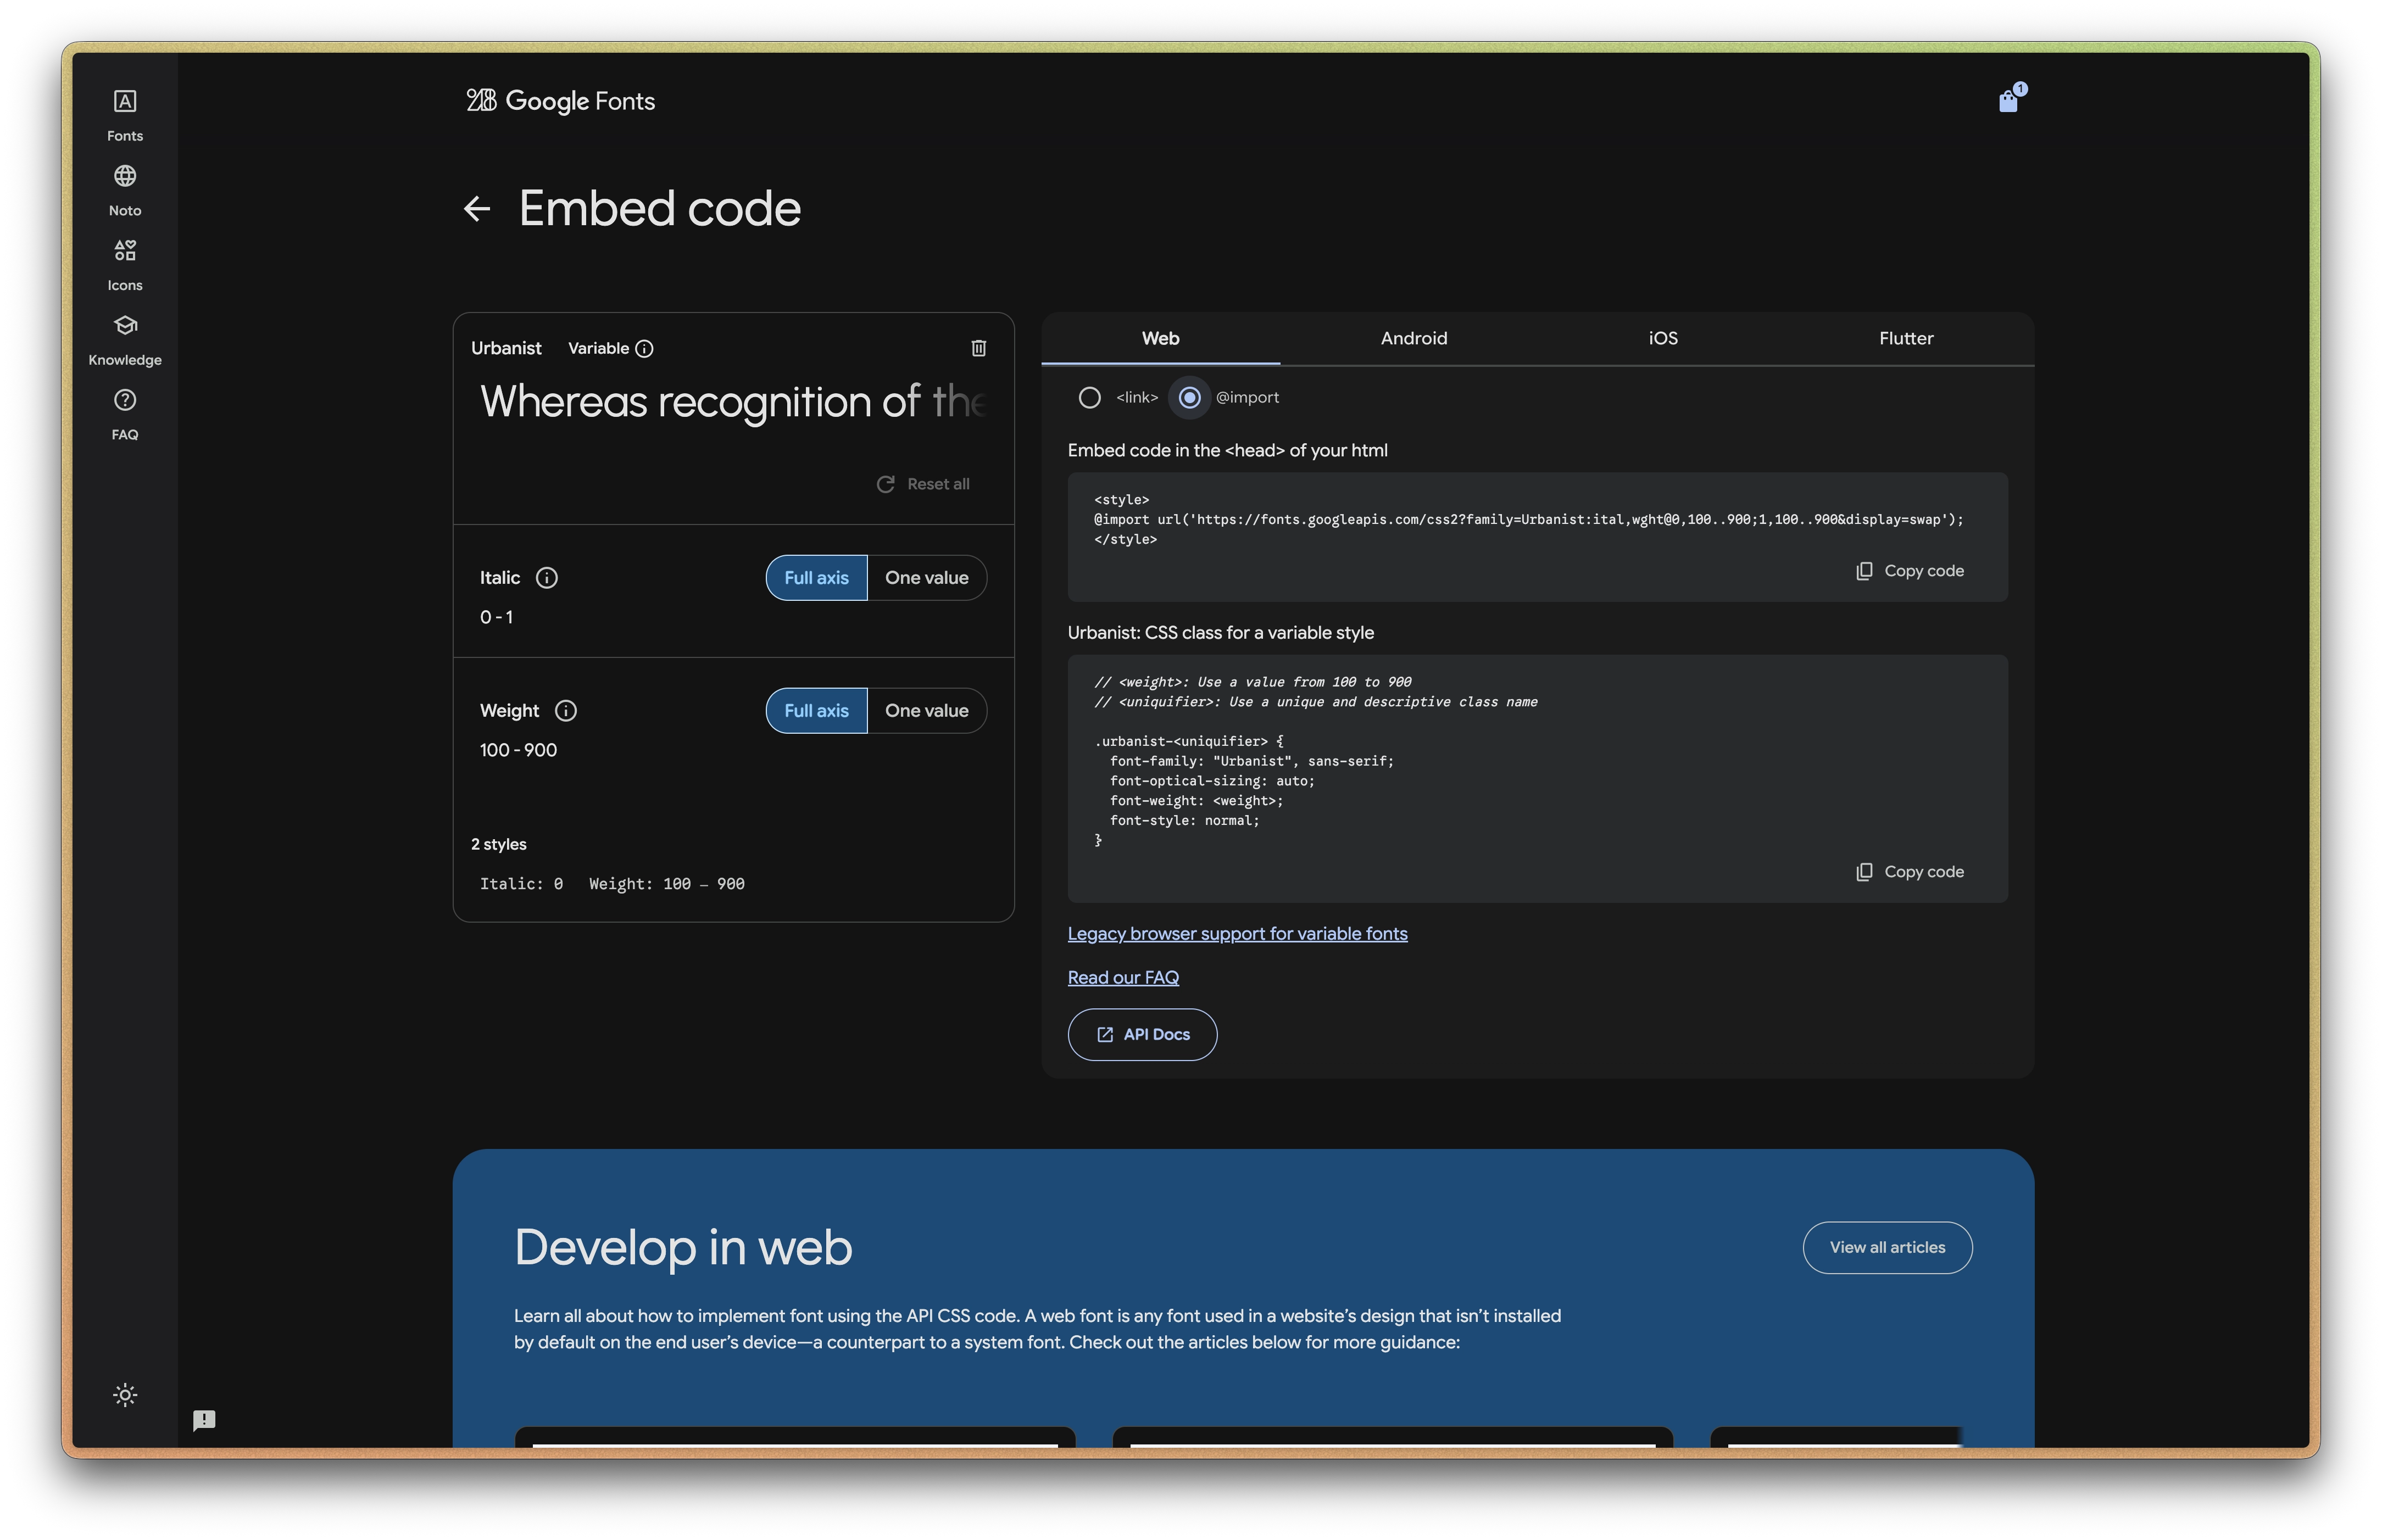Open the FAQ question mark icon
Viewport: 2382px width, 1540px height.
[x=125, y=400]
